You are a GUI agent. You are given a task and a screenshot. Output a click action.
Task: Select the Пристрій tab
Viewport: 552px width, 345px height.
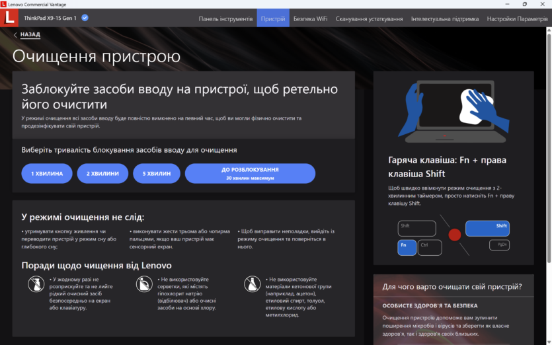coord(273,19)
